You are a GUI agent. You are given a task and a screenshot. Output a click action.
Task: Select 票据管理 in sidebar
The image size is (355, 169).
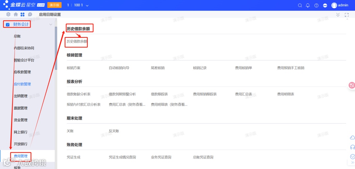[21, 108]
